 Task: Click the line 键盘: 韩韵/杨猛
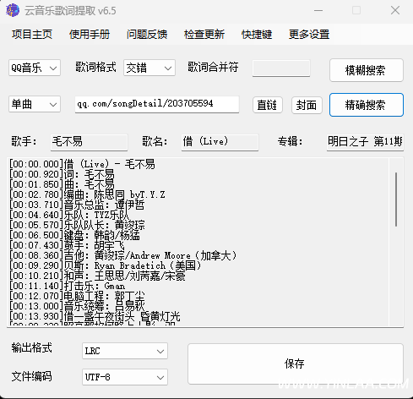(74, 235)
